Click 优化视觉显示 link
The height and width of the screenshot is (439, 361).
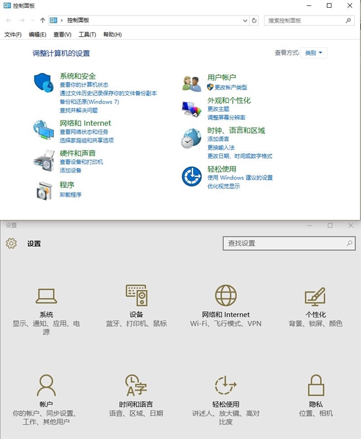coord(223,186)
